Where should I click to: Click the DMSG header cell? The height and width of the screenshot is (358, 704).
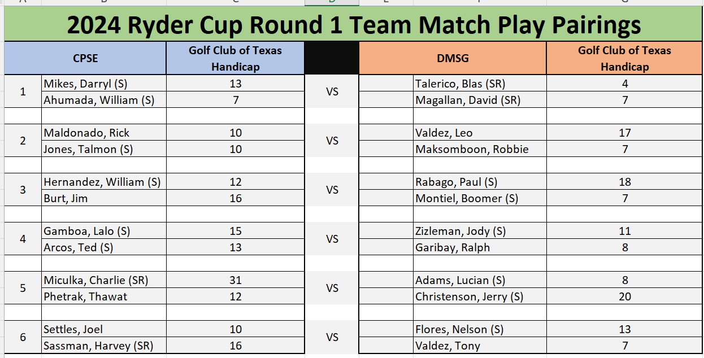click(x=453, y=58)
